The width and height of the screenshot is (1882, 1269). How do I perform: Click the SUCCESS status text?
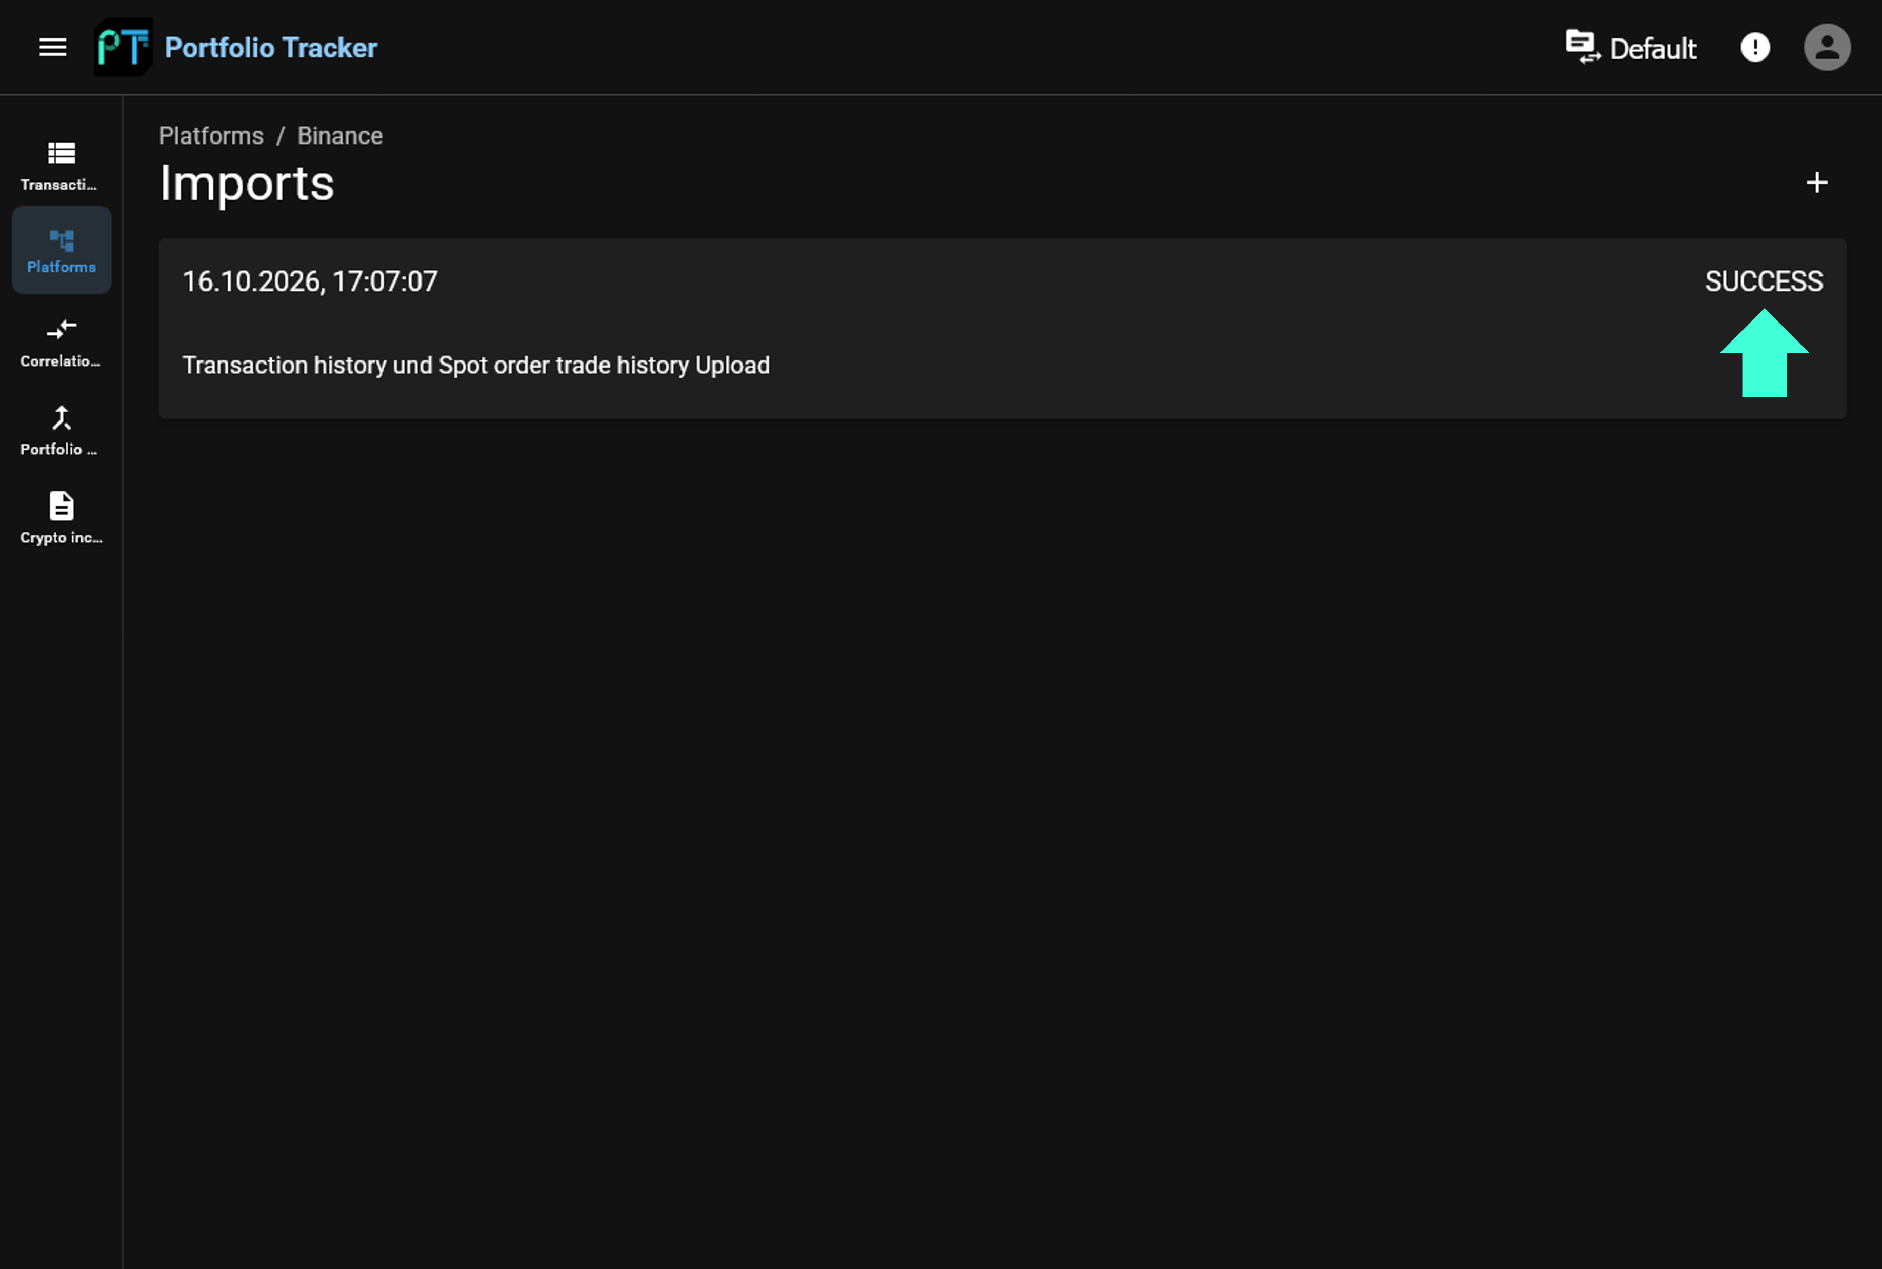[x=1764, y=281]
